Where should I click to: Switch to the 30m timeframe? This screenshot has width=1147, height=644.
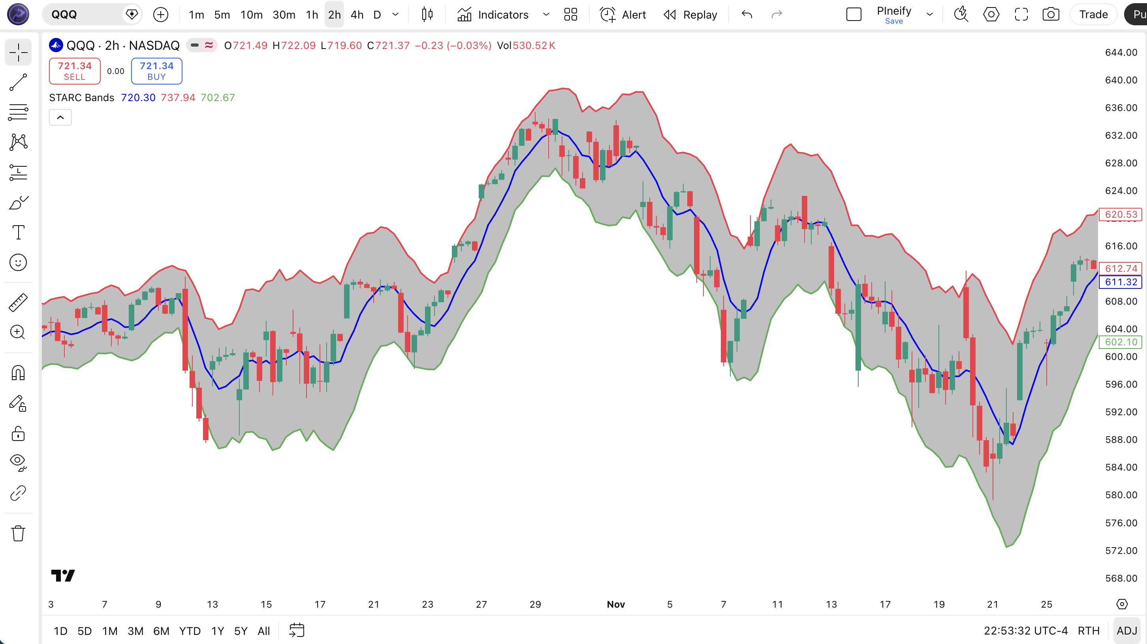(284, 15)
